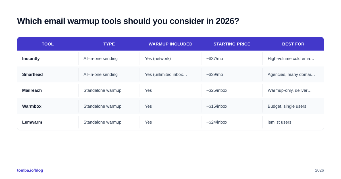
Task: Click Yes in the Lemwarm row
Action: 148,122
